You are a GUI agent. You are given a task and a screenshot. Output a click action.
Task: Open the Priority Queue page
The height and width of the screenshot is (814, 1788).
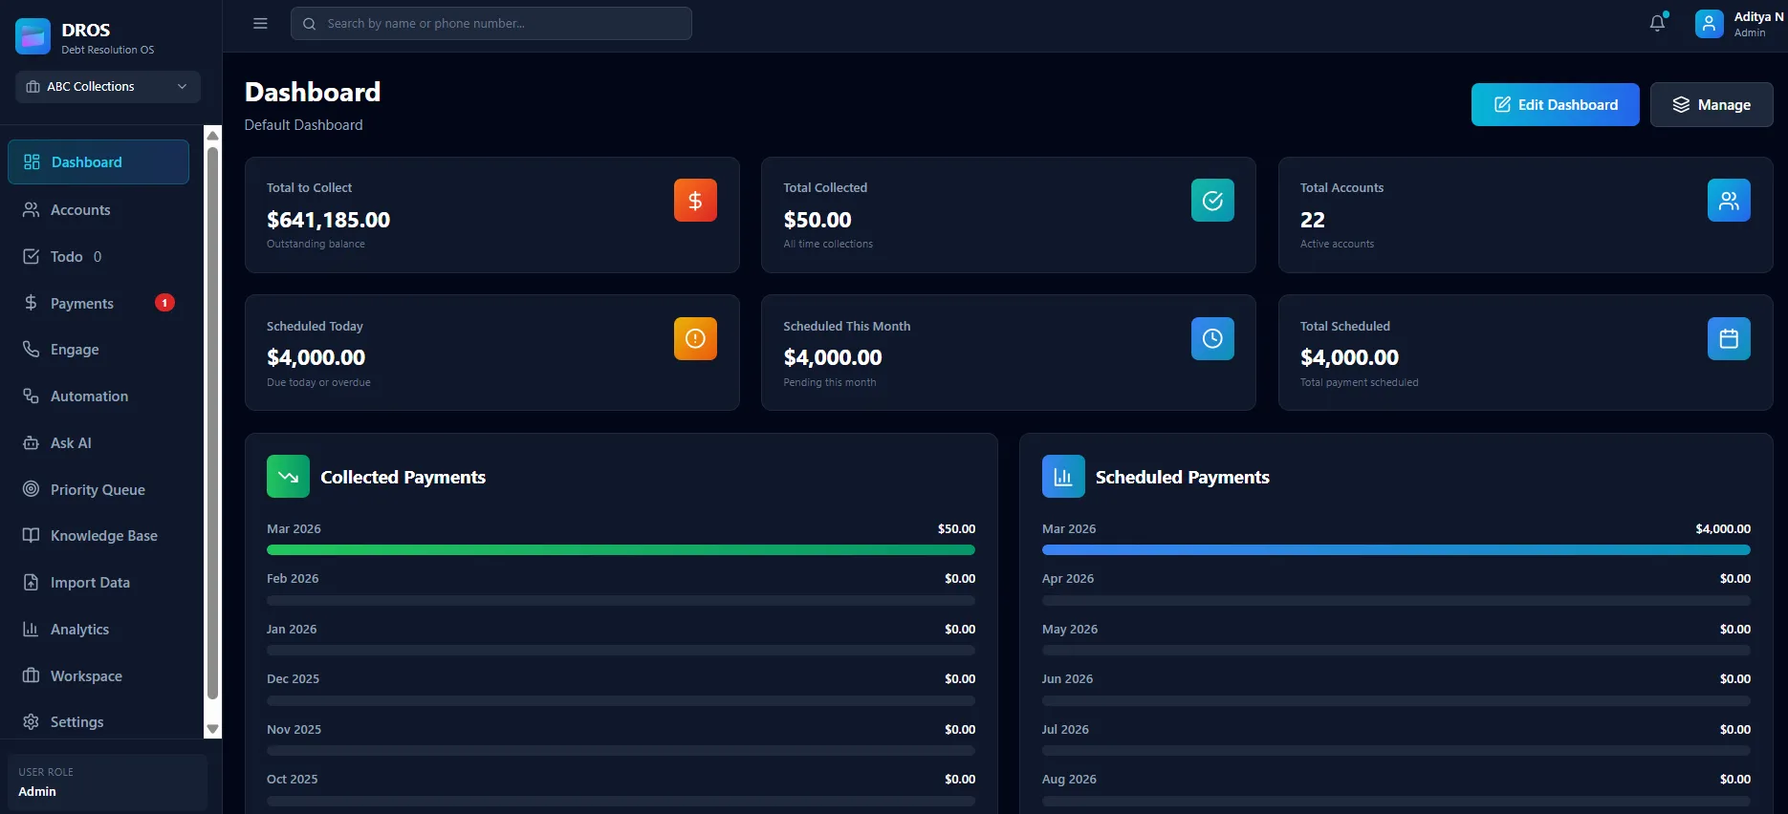(x=98, y=490)
